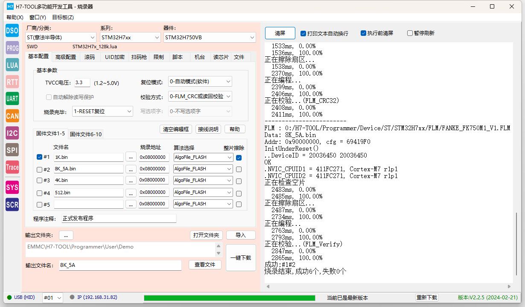Open the #01 device number dropdown

click(x=53, y=298)
